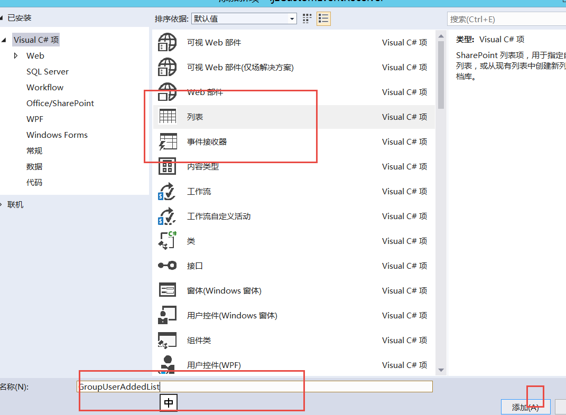Select the Office/SharePoint category
Screen dimensions: 566x415
pos(60,103)
